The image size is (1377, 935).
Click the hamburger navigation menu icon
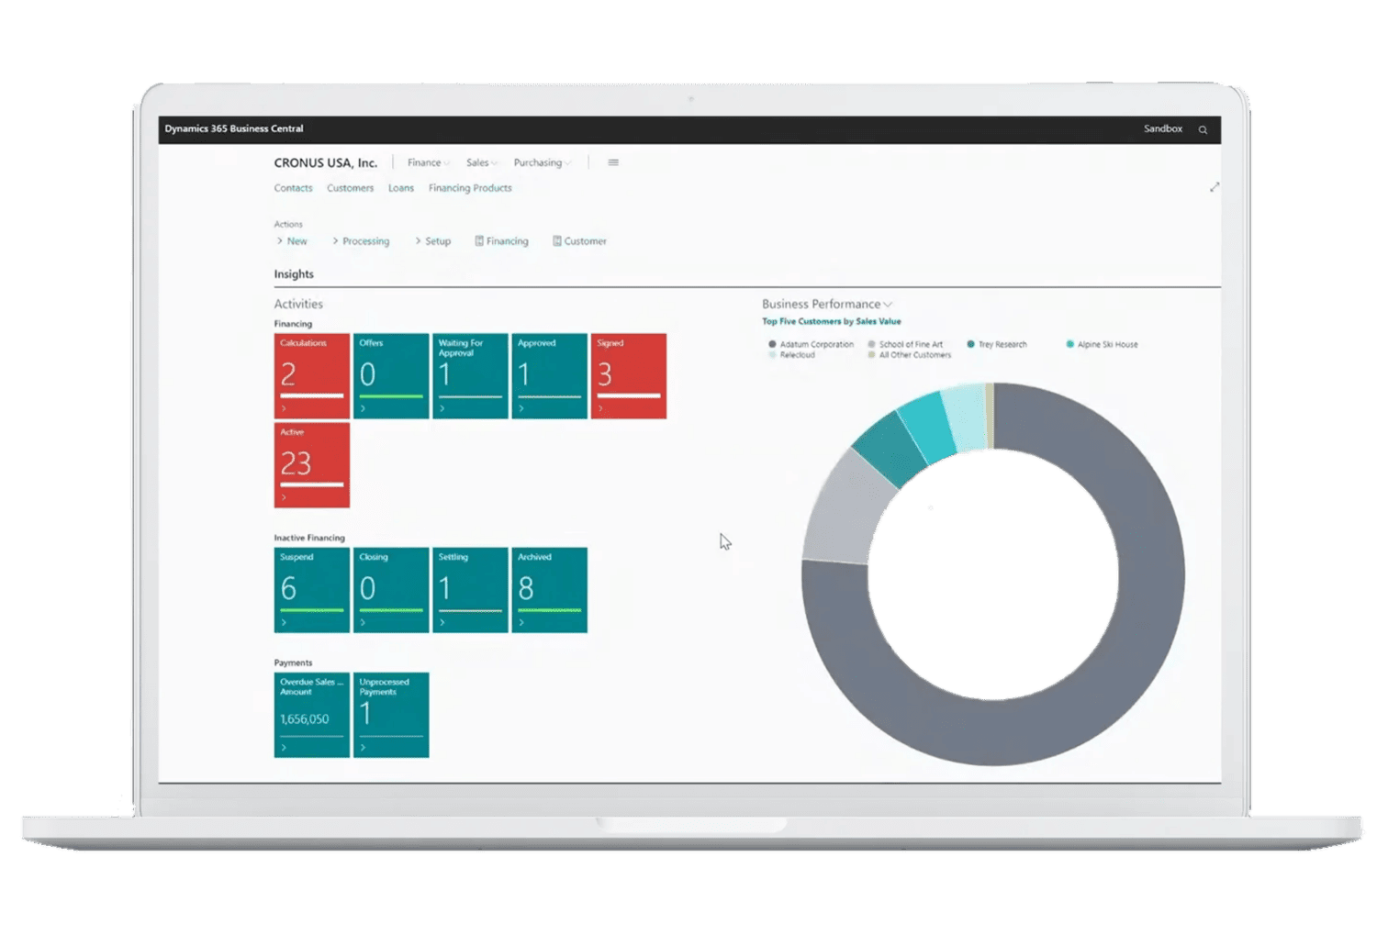pos(613,162)
